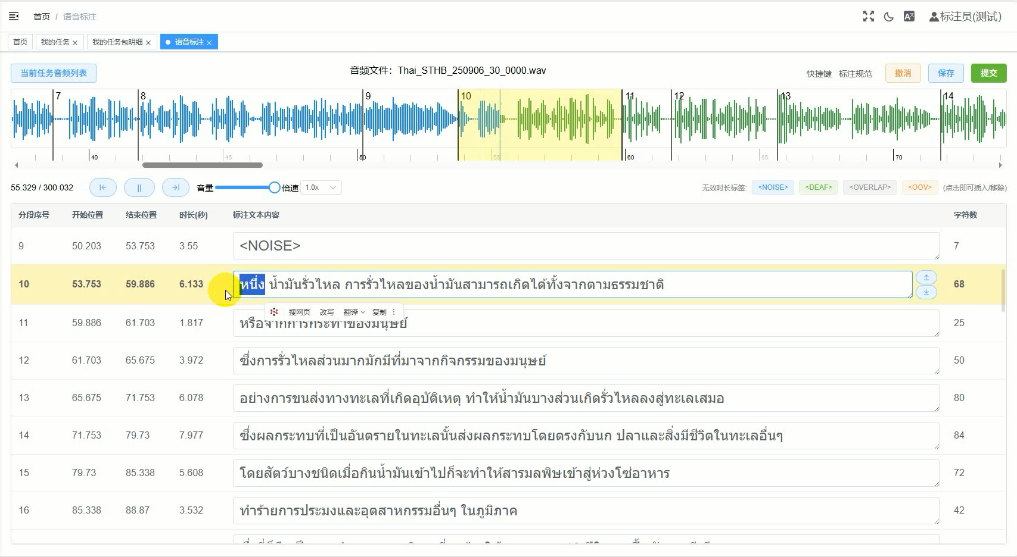Image resolution: width=1017 pixels, height=557 pixels.
Task: Click the 保存 save button
Action: click(x=946, y=73)
